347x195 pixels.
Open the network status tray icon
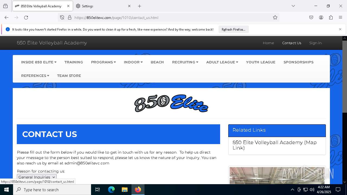coord(306,190)
